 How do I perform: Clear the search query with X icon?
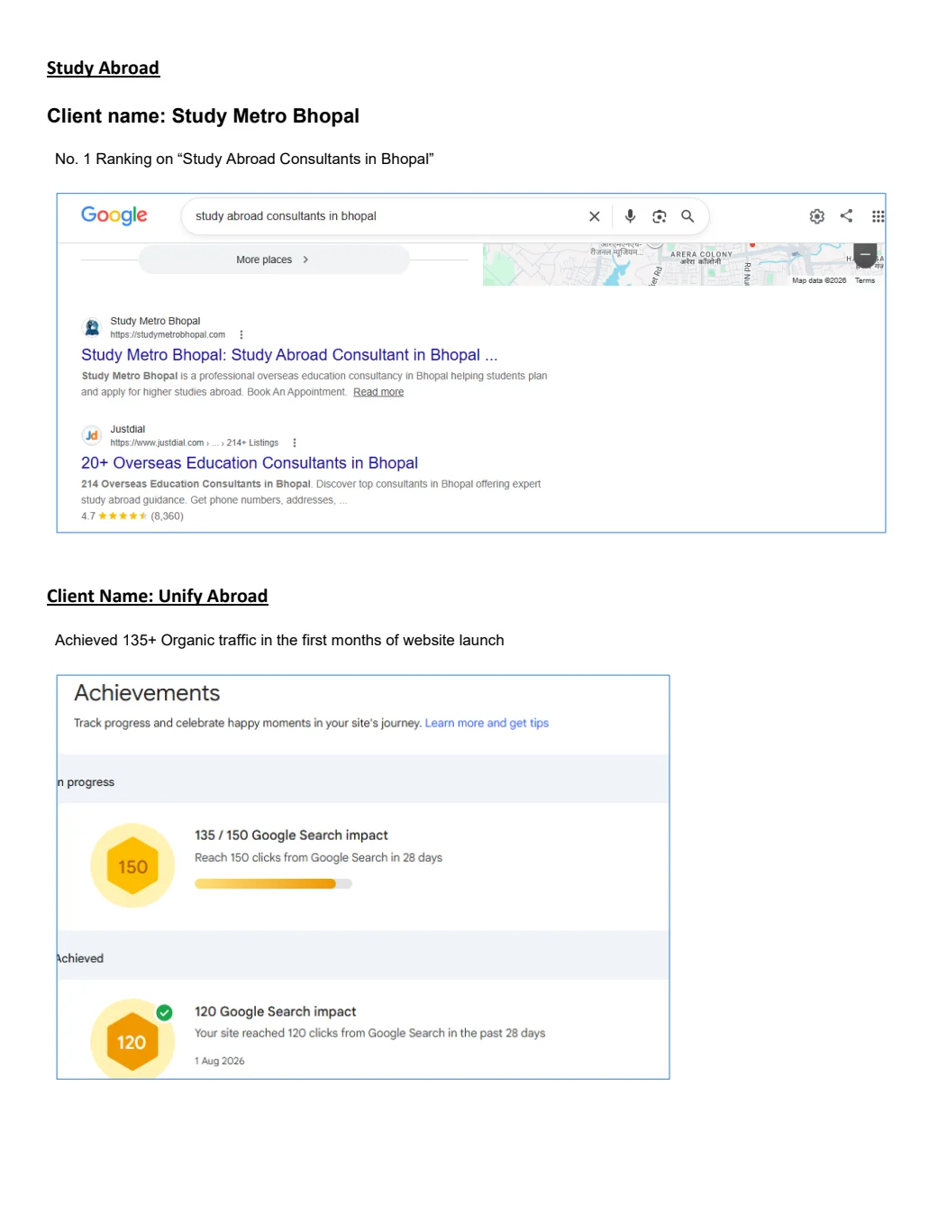click(594, 216)
